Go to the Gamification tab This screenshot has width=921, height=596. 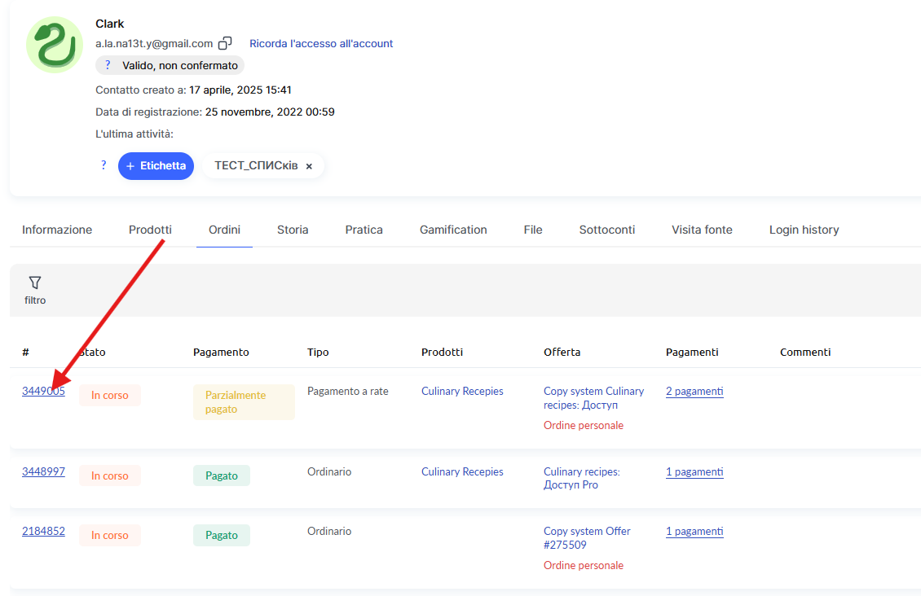(453, 230)
